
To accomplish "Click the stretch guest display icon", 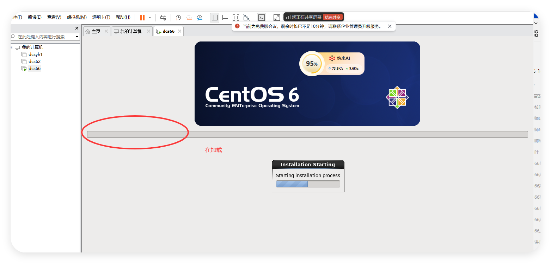I will [x=277, y=18].
